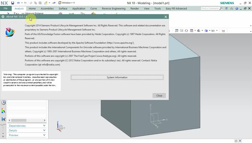The image size is (252, 143).
Task: Click the Save icon in quick access toolbar
Action: 13,3
